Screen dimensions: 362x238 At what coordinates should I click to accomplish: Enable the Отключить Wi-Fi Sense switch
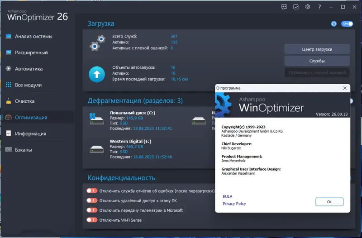(92, 220)
